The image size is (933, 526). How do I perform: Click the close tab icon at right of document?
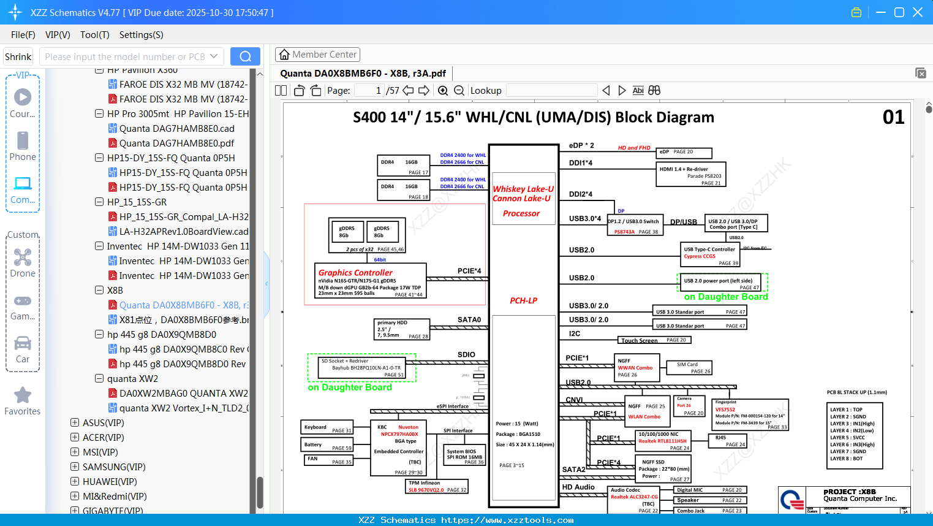tap(921, 73)
